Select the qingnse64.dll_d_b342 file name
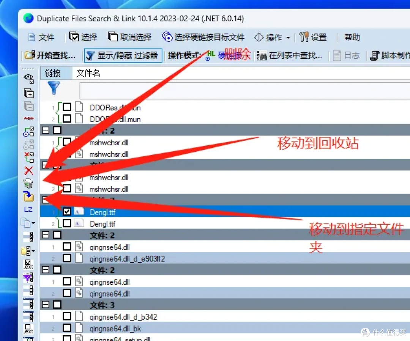 click(123, 316)
